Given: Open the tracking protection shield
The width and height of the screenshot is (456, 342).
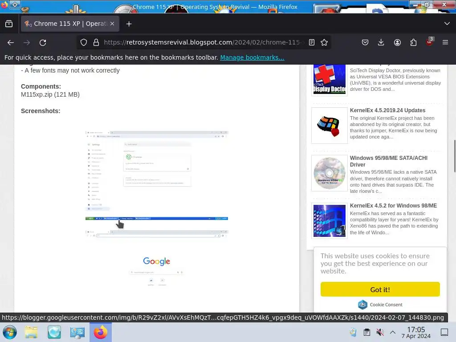Looking at the screenshot, I should point(84,42).
